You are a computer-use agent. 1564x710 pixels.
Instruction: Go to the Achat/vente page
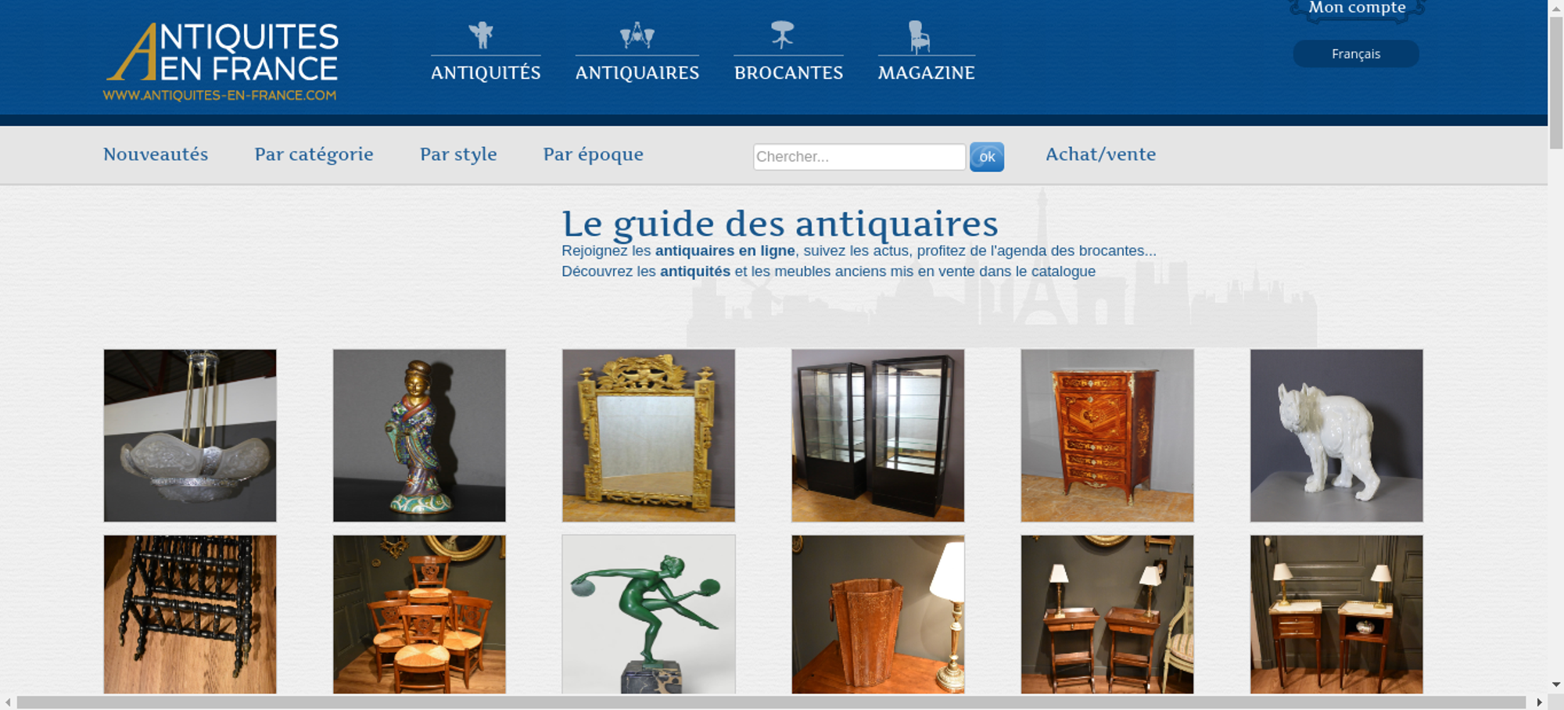coord(1101,154)
